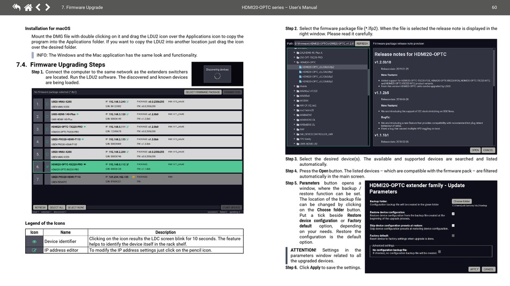Image resolution: width=510 pixels, height=286 pixels.
Task: Click the Device identifier eye icon in legend
Action: [34, 241]
